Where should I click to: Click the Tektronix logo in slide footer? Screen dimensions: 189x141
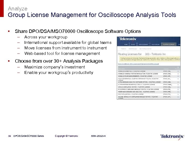click(x=172, y=137)
